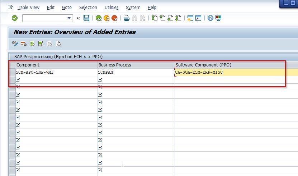Click the CA-SOA-ESM-ERP-MISC software component field

(236, 72)
